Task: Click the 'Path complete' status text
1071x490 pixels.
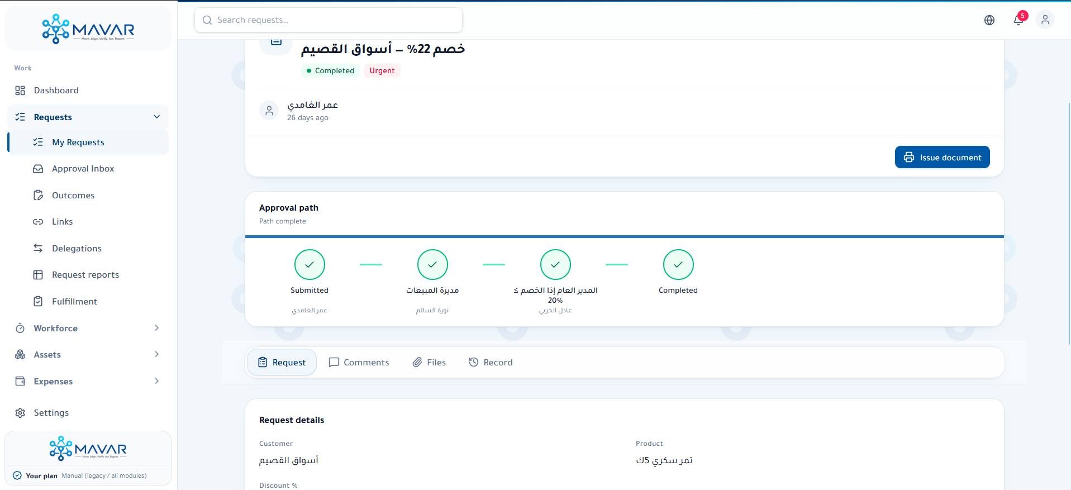Action: [x=283, y=221]
